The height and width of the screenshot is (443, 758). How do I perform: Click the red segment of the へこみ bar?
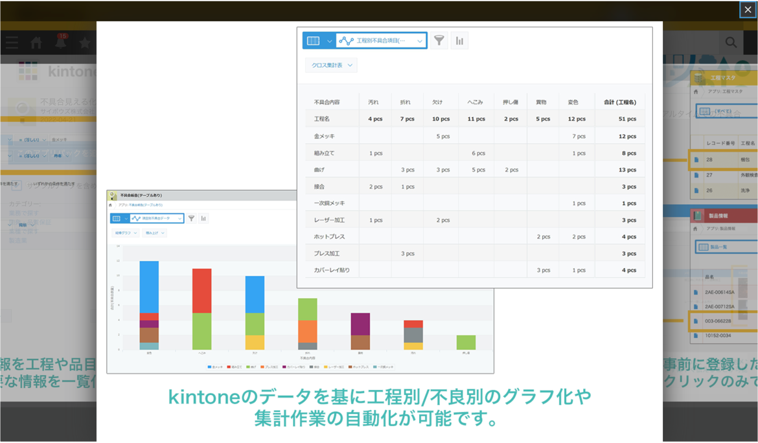click(201, 291)
